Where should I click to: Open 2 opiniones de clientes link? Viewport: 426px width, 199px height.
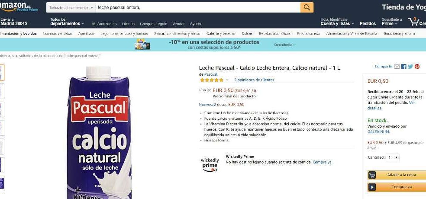coord(254,80)
